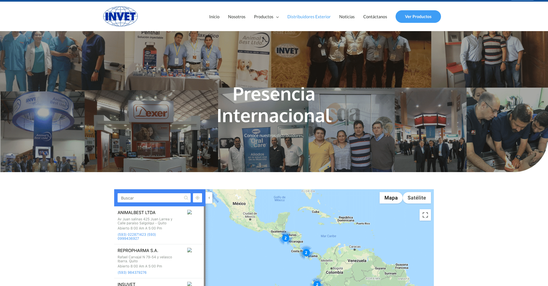Click the Caracas city label on the map
548x286 pixels.
[355, 247]
